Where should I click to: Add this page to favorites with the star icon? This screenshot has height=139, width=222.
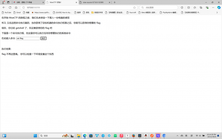(134, 8)
